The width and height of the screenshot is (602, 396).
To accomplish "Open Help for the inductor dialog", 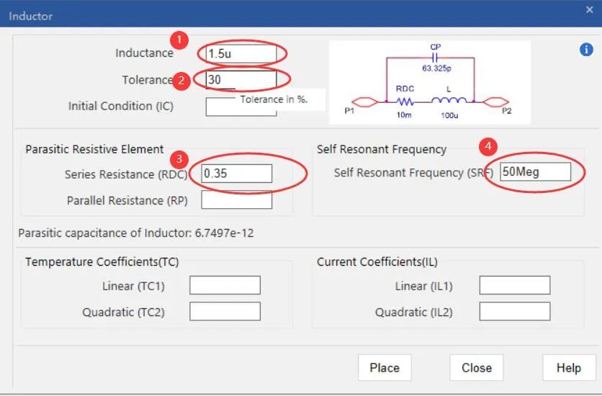I will point(568,368).
